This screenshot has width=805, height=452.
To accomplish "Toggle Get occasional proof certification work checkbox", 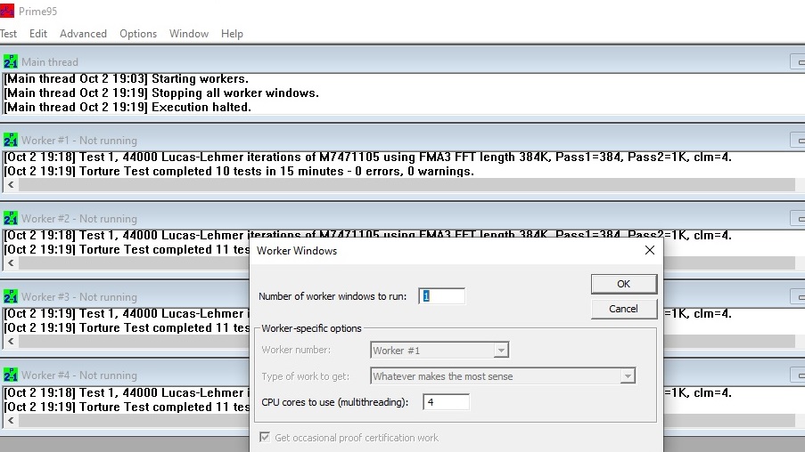I will tap(265, 437).
